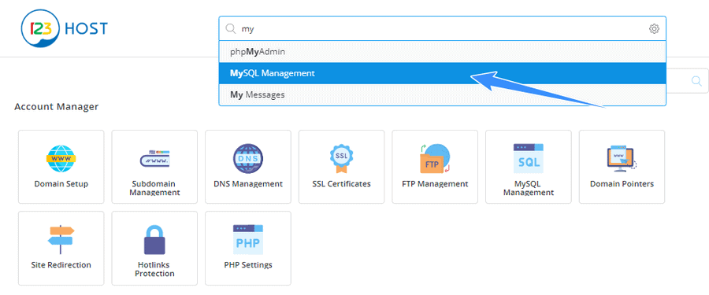The image size is (709, 295).
Task: Open the PHP Settings icon
Action: click(248, 240)
